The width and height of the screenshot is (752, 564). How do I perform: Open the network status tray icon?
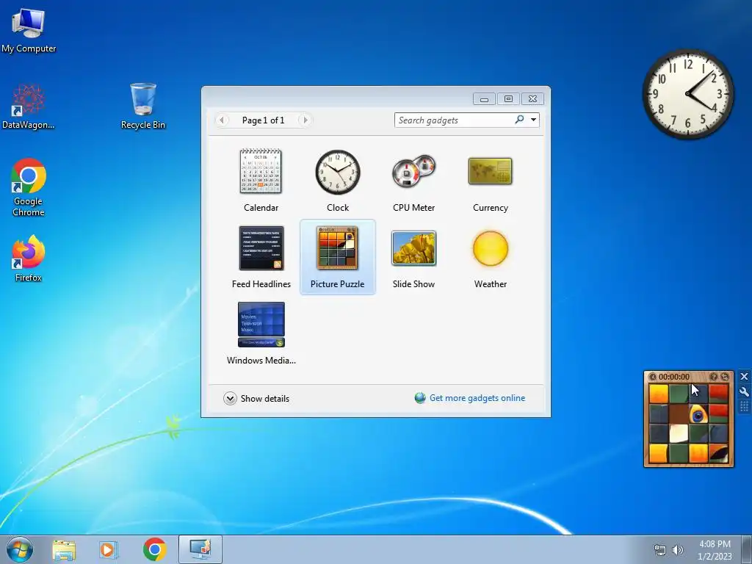tap(660, 550)
